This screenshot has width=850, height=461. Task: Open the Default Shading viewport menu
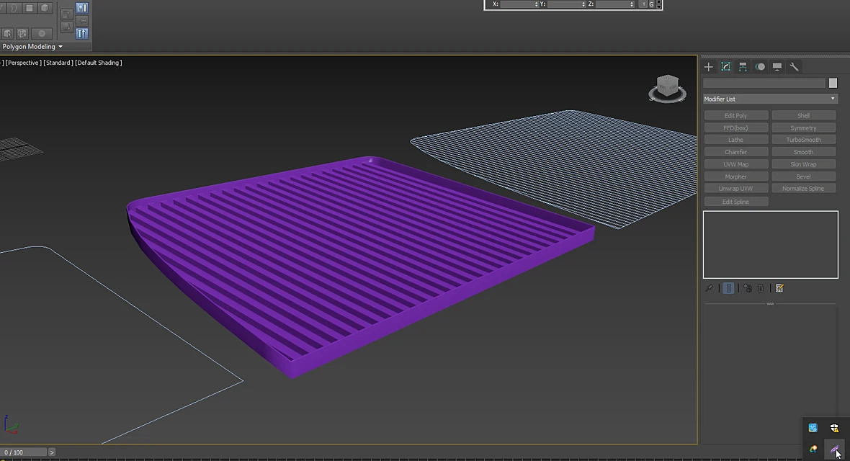[x=99, y=63]
